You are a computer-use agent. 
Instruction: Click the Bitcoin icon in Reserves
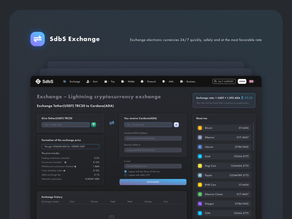click(x=200, y=128)
